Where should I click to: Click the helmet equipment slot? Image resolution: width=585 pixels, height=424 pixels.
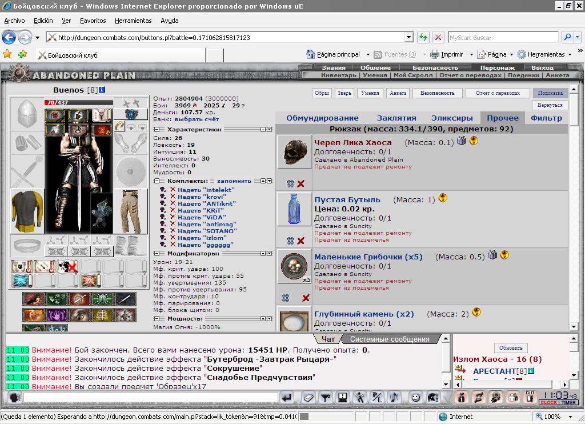tap(27, 114)
